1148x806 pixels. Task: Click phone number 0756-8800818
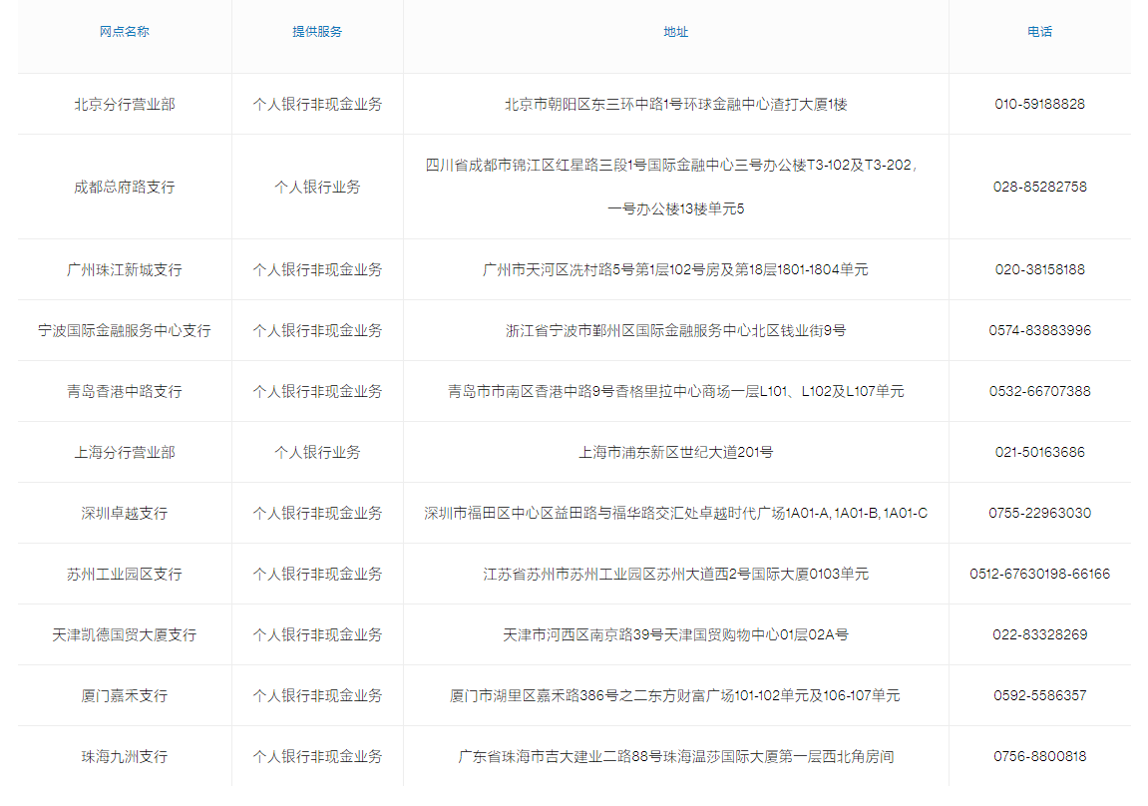[1039, 755]
